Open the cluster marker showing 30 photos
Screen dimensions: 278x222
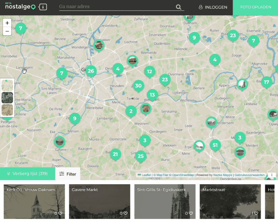click(x=138, y=86)
